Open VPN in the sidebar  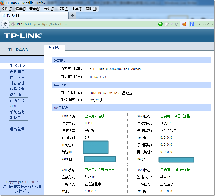pos(13,106)
